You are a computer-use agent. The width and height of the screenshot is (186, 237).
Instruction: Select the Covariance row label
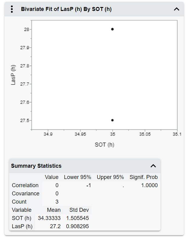coord(25,194)
